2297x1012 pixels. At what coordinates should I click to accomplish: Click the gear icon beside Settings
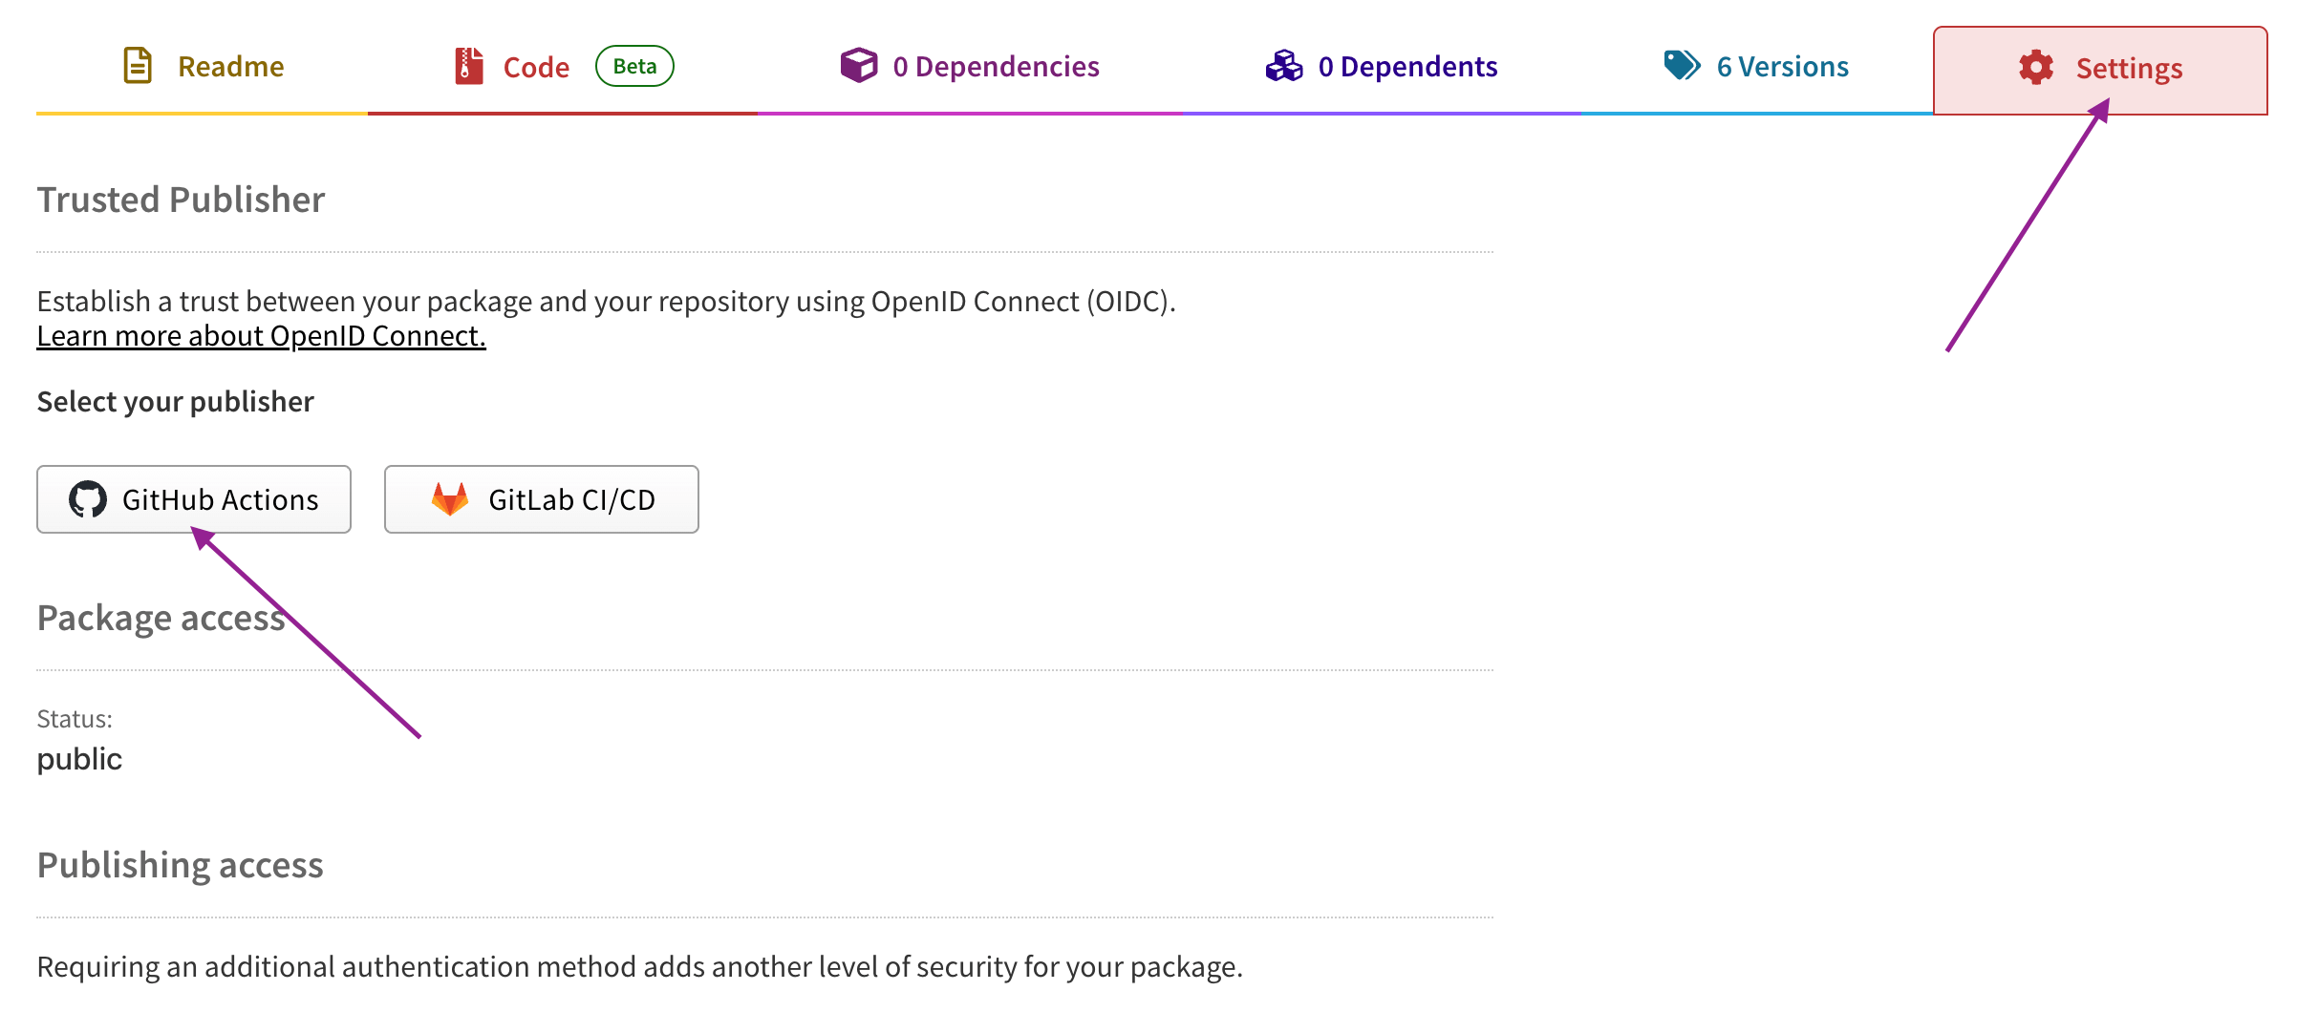click(x=2034, y=68)
